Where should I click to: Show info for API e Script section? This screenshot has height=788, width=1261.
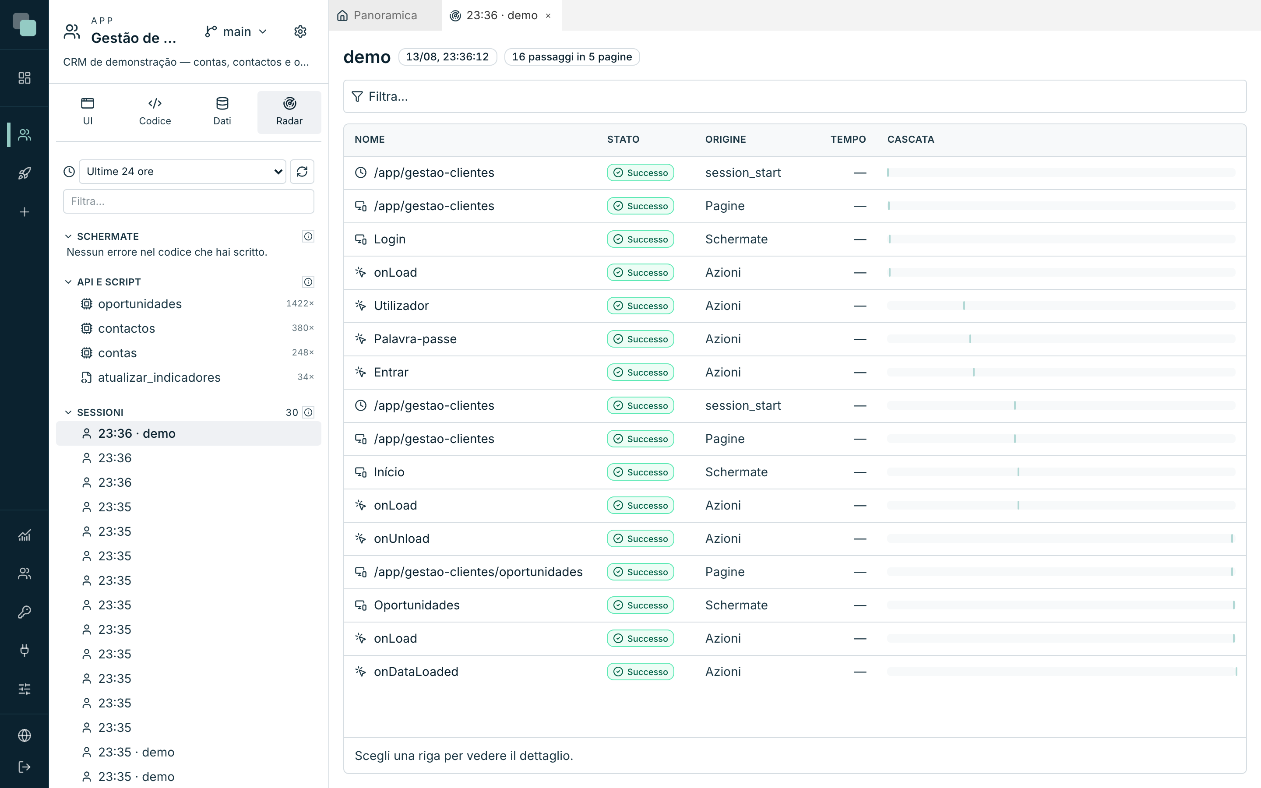[309, 282]
